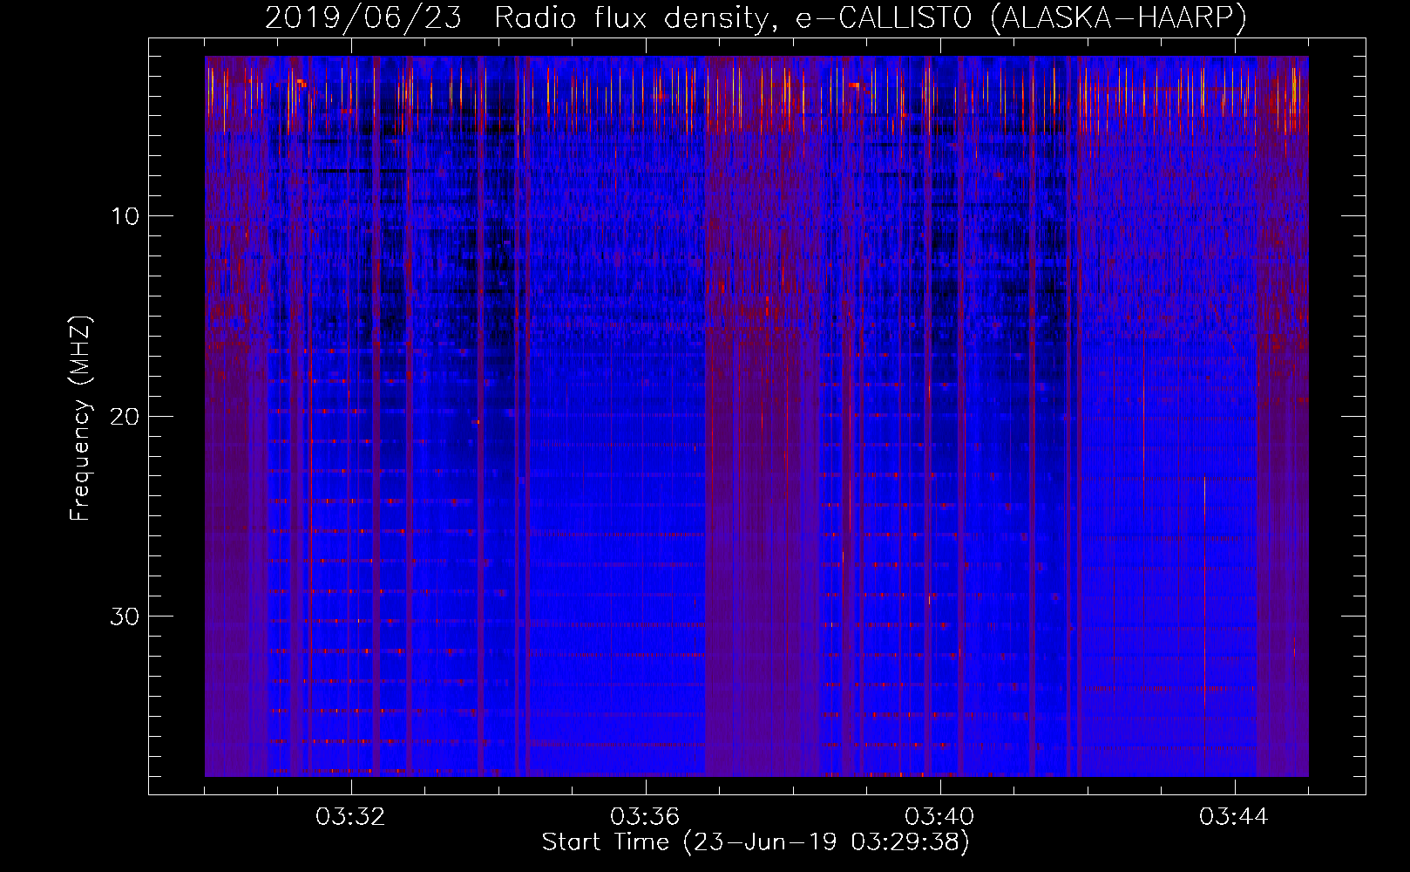The width and height of the screenshot is (1410, 872).
Task: Click the frequency tick label 10
Action: click(x=125, y=216)
